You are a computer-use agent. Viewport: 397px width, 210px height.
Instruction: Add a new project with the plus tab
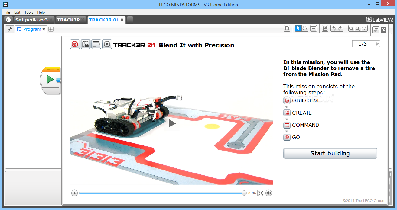click(130, 20)
